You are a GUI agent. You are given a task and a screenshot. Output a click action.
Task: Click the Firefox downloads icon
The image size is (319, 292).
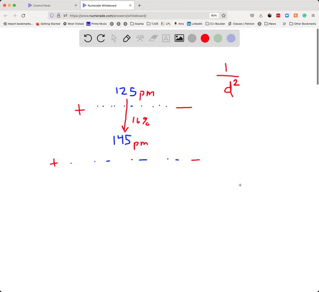tap(261, 15)
